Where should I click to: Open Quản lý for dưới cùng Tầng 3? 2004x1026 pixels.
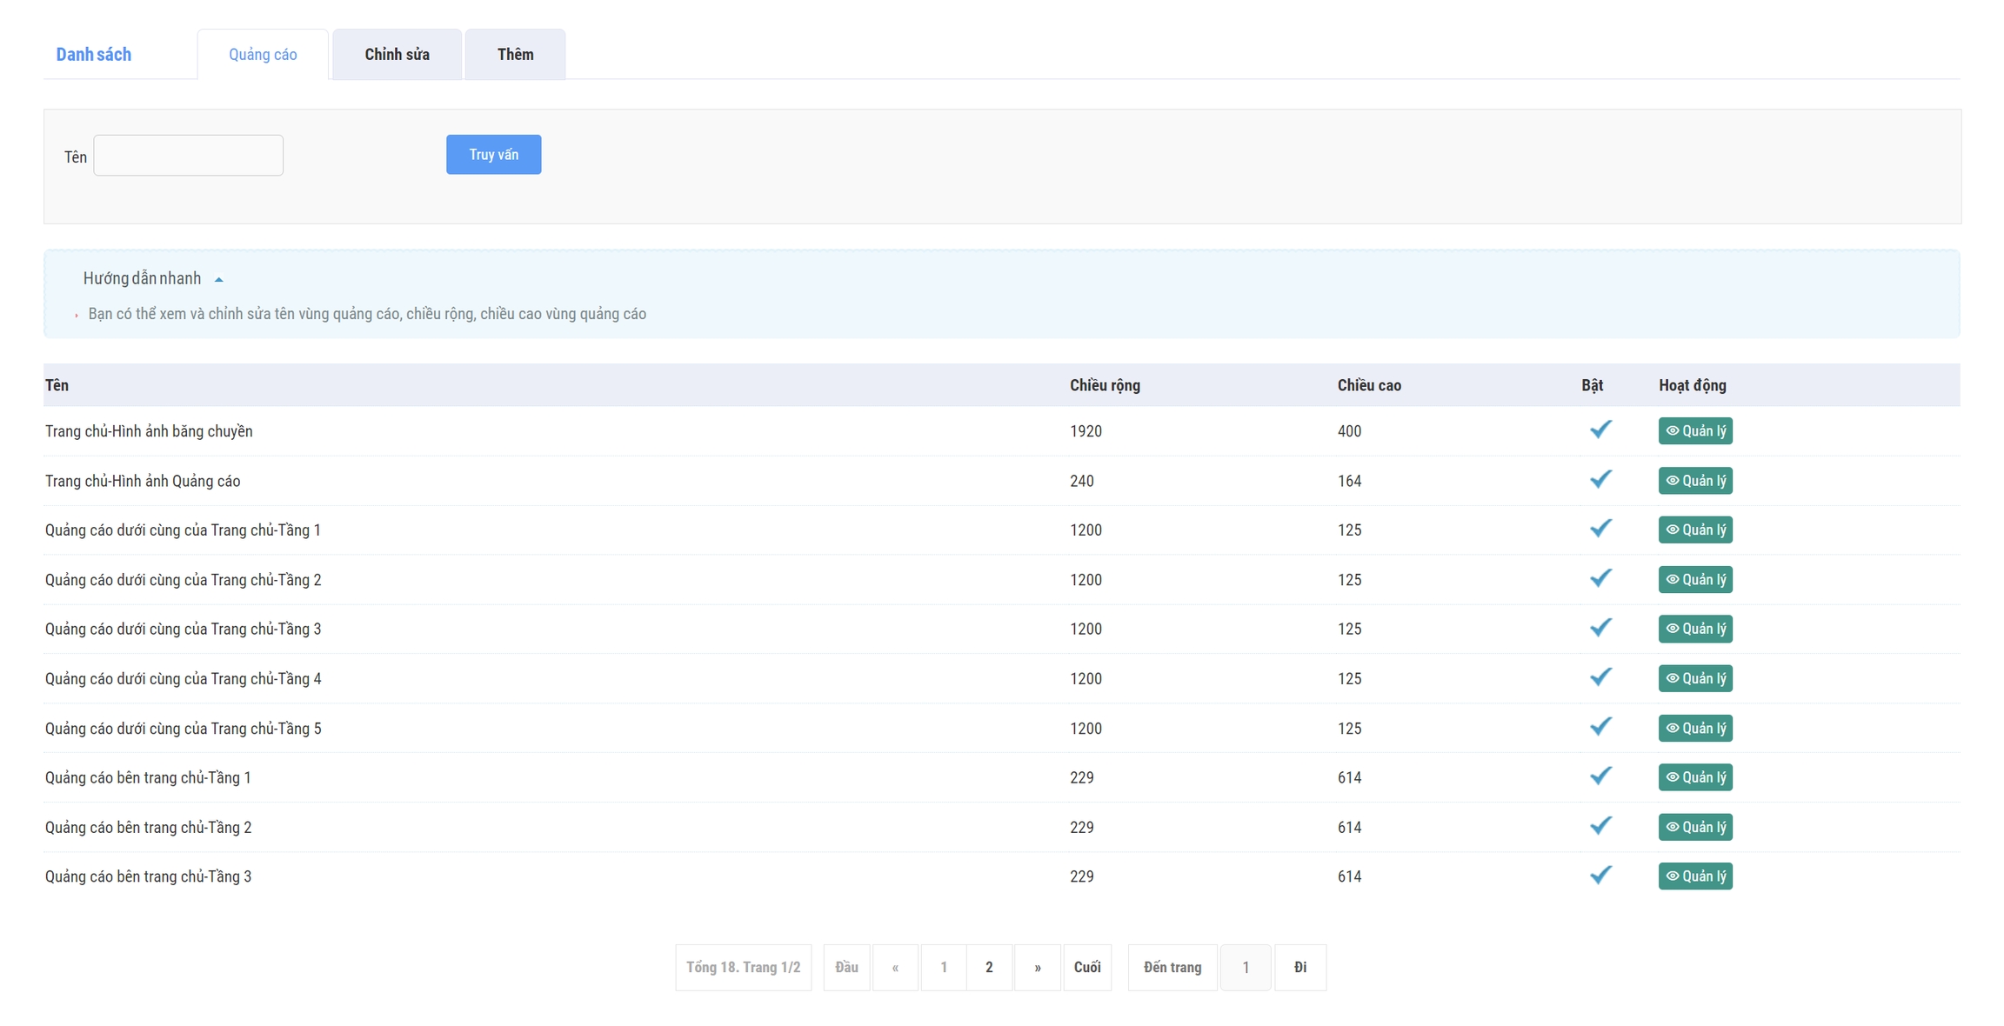tap(1694, 629)
